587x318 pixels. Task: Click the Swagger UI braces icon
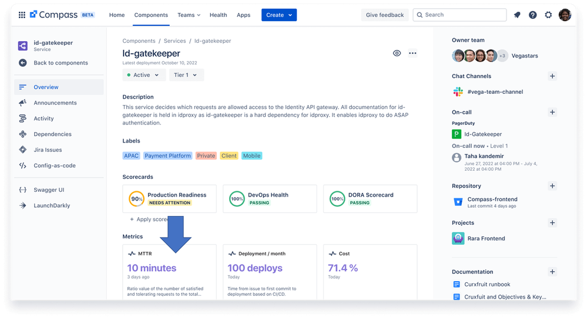23,190
